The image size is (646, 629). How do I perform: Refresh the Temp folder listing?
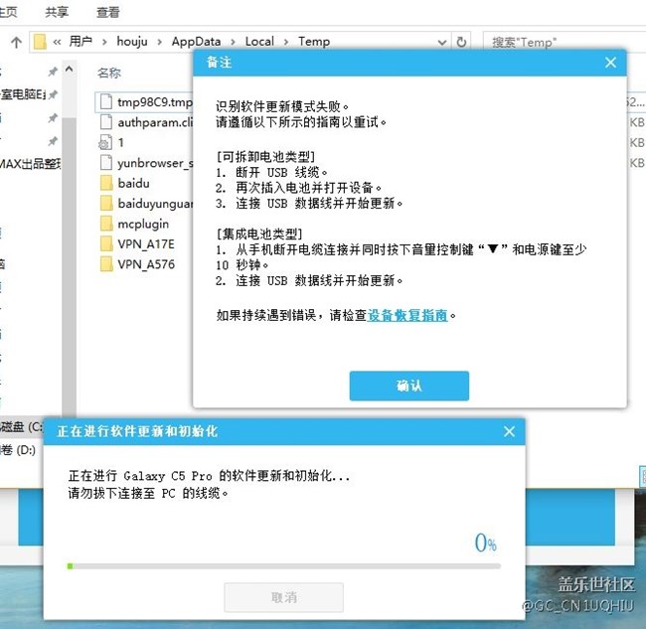click(461, 42)
